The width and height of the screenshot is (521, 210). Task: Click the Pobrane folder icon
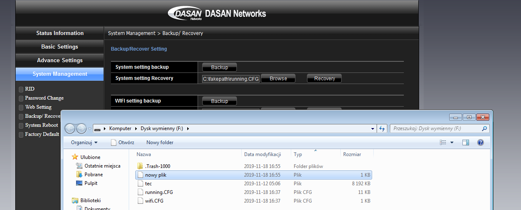click(x=79, y=175)
